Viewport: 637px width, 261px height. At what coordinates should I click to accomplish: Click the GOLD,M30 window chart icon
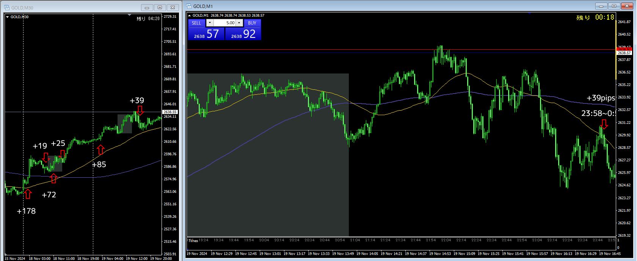point(6,8)
